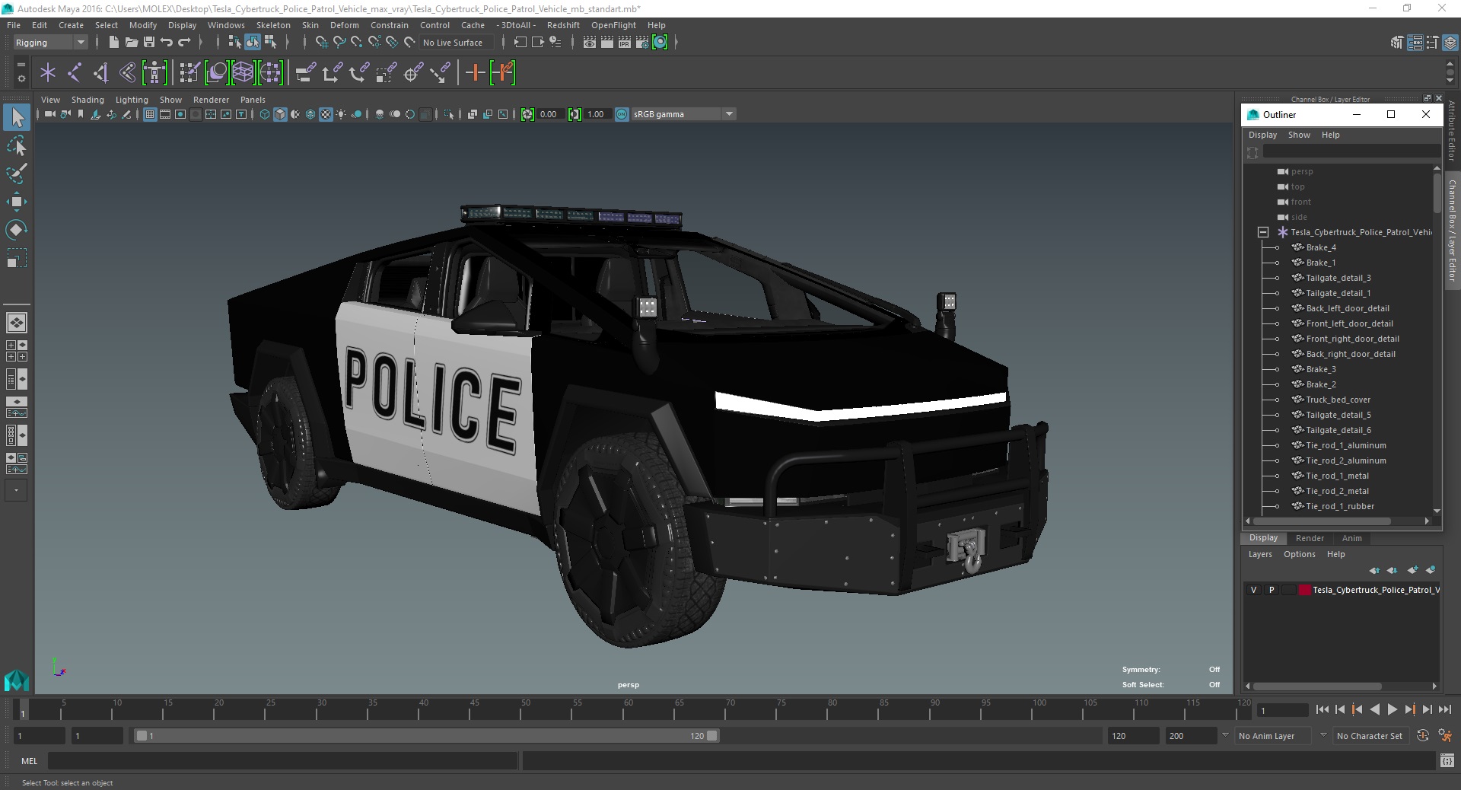Switch to the Render layer tab
The height and width of the screenshot is (790, 1461).
coord(1310,538)
